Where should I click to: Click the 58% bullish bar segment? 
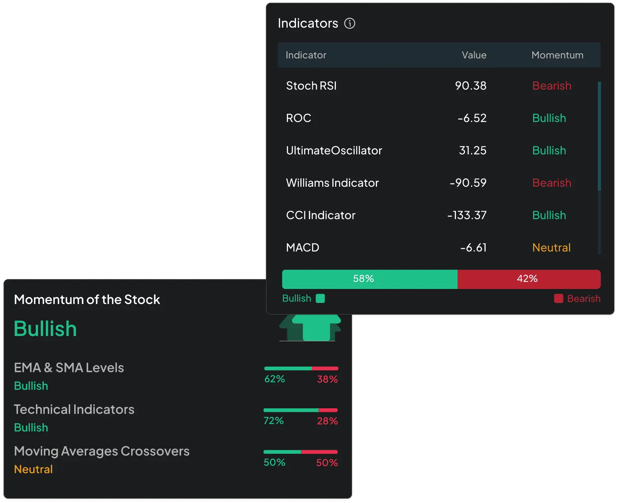[369, 279]
